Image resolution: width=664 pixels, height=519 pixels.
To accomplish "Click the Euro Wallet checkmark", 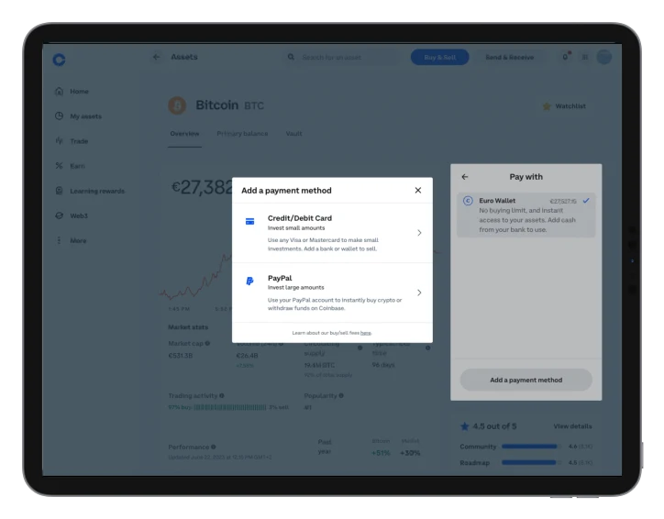I will tap(586, 201).
